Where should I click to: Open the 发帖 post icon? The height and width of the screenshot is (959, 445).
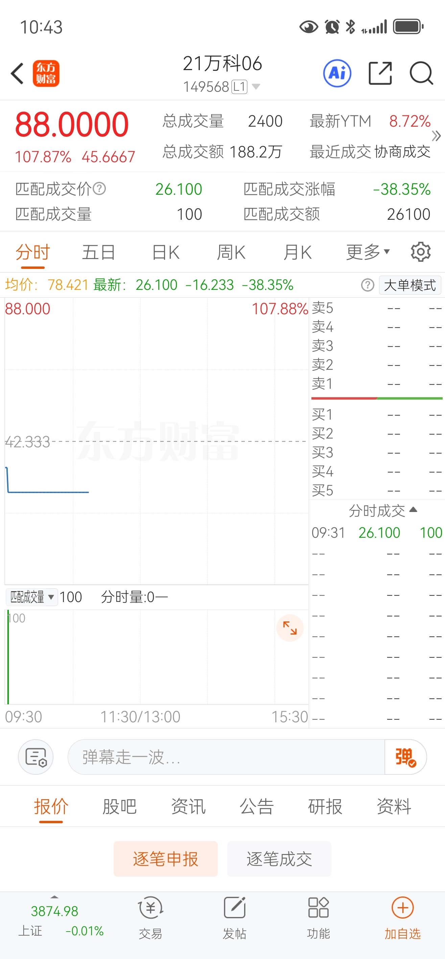(235, 908)
